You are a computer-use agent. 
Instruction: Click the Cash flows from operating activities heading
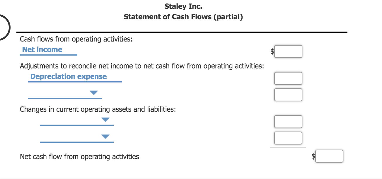coord(76,39)
